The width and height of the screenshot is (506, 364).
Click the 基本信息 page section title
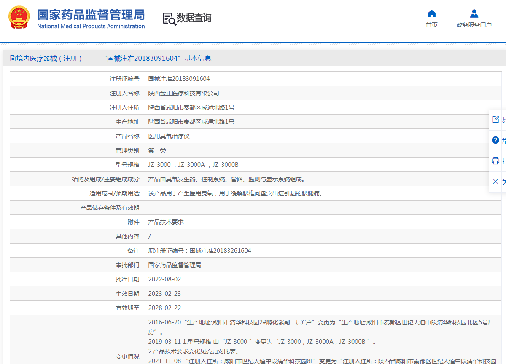tap(198, 58)
